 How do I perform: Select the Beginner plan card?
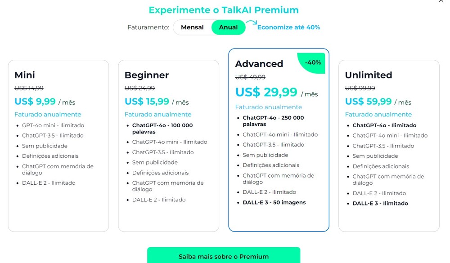pos(169,144)
